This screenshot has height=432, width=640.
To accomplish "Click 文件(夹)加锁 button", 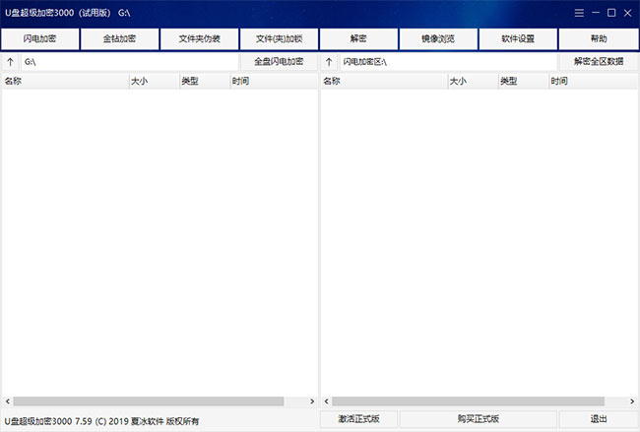I will (x=280, y=39).
